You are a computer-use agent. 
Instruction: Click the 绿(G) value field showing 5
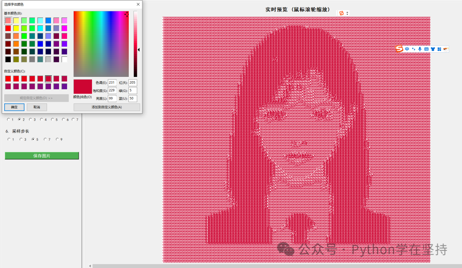point(133,91)
